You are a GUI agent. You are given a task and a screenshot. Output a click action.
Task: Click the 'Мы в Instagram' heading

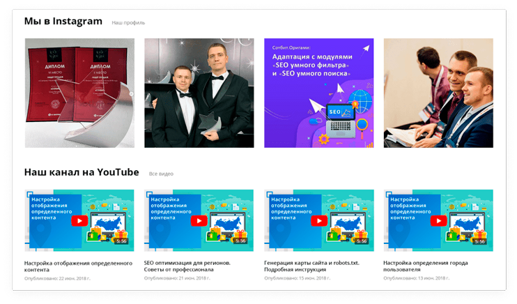coord(63,21)
